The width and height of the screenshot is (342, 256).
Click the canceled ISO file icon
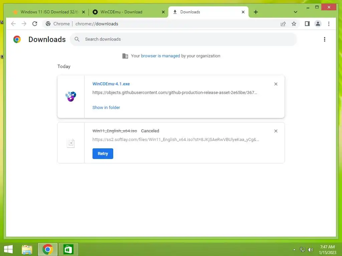click(x=71, y=143)
